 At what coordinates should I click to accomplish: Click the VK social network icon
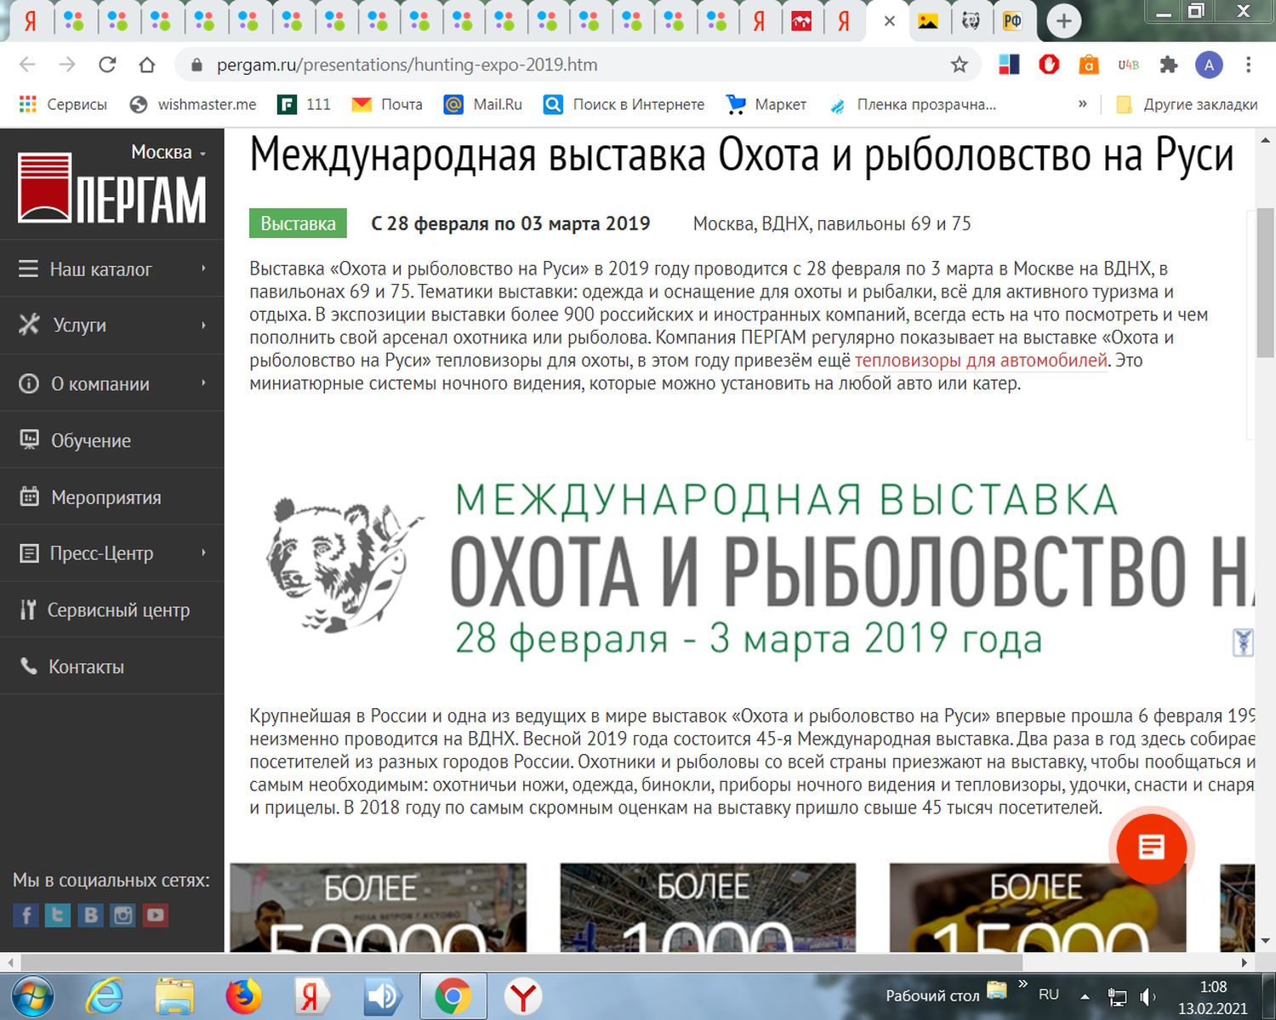[x=90, y=915]
